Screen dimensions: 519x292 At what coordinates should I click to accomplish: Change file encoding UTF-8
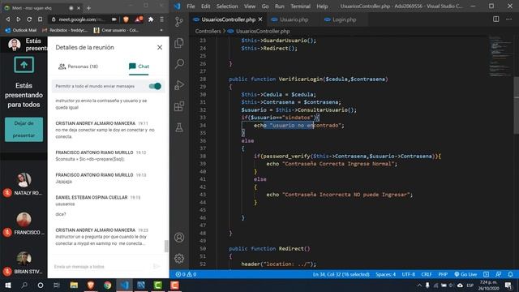[x=409, y=274]
